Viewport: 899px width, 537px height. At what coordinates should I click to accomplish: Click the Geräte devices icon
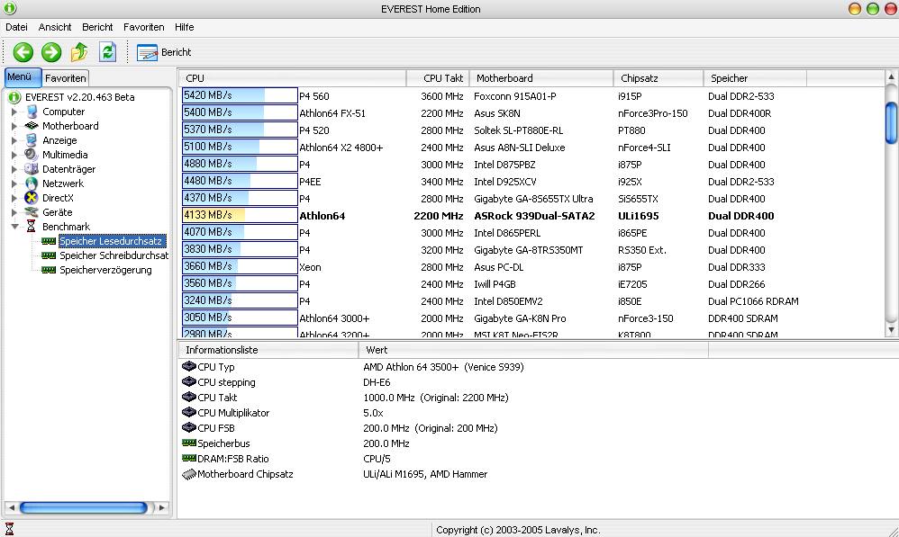click(32, 212)
